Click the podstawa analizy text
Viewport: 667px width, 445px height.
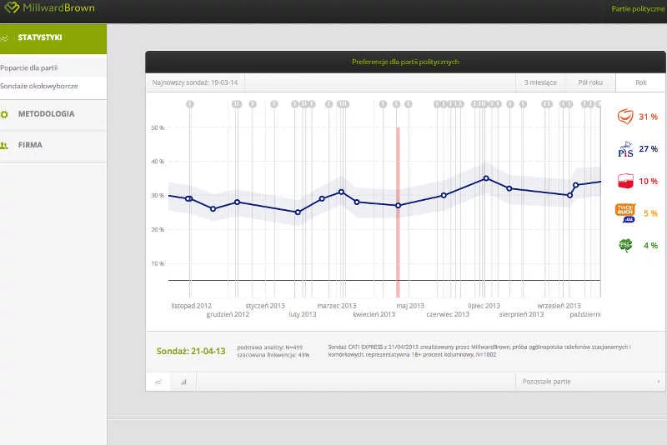[x=269, y=347]
